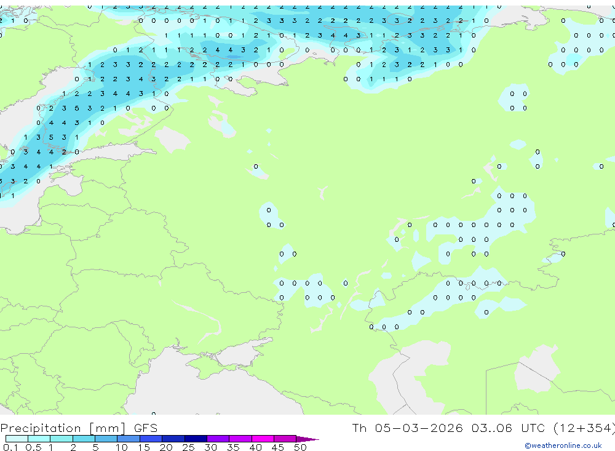Image resolution: width=615 pixels, height=451 pixels.
Task: Select the 35–40 mm purple legend swatch
Action: pyautogui.click(x=240, y=439)
